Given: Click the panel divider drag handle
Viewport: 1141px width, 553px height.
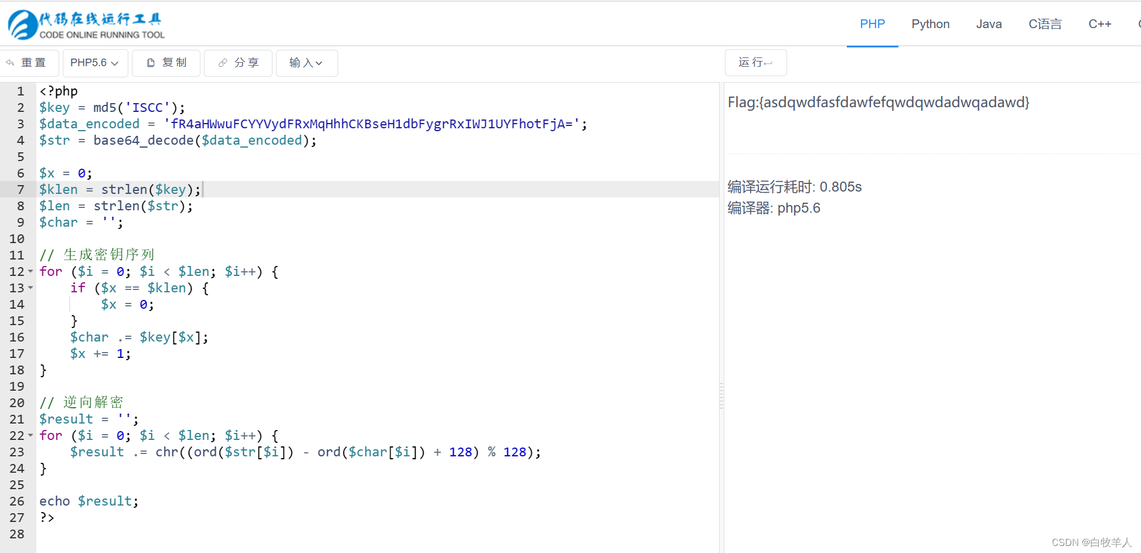Looking at the screenshot, I should tap(721, 396).
